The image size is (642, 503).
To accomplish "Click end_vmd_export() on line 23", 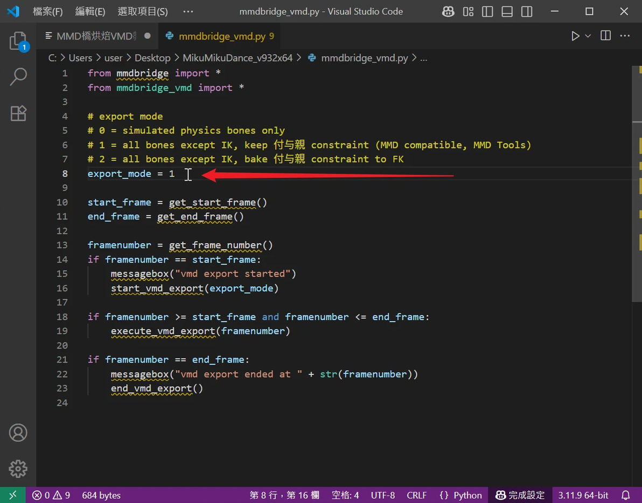I will [157, 388].
